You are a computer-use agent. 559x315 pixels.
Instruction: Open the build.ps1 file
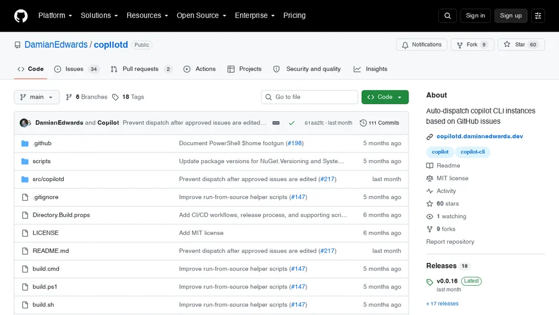pos(45,287)
